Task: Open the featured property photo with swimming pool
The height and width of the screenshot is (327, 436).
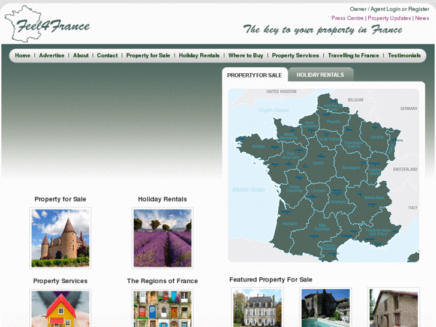Action: [326, 307]
